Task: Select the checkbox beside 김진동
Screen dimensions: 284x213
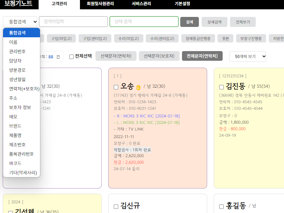Action: (221, 87)
